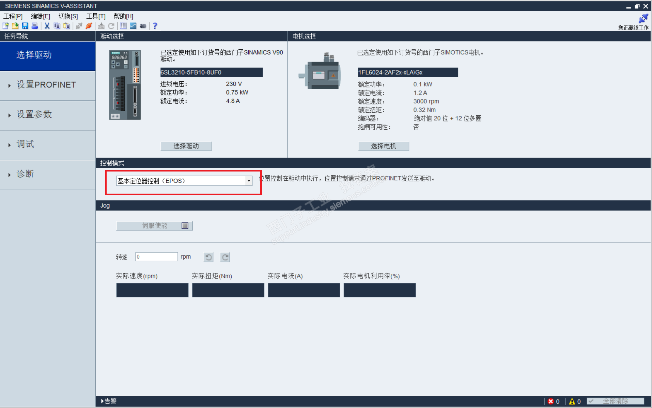Expand the 设置PROFINET navigation item
Screen dimensions: 652x408
[x=48, y=85]
